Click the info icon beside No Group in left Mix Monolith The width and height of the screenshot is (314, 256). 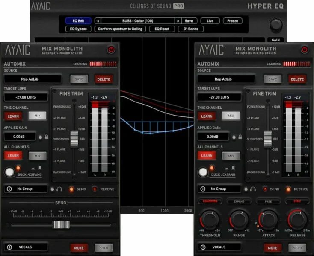(9, 189)
